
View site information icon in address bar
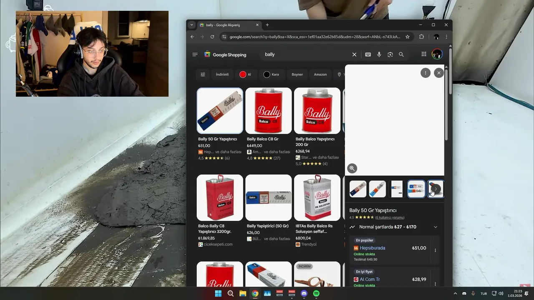pyautogui.click(x=224, y=37)
